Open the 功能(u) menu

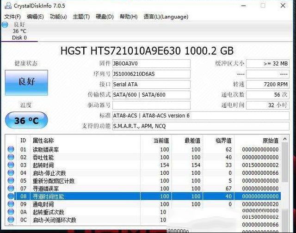coord(58,17)
